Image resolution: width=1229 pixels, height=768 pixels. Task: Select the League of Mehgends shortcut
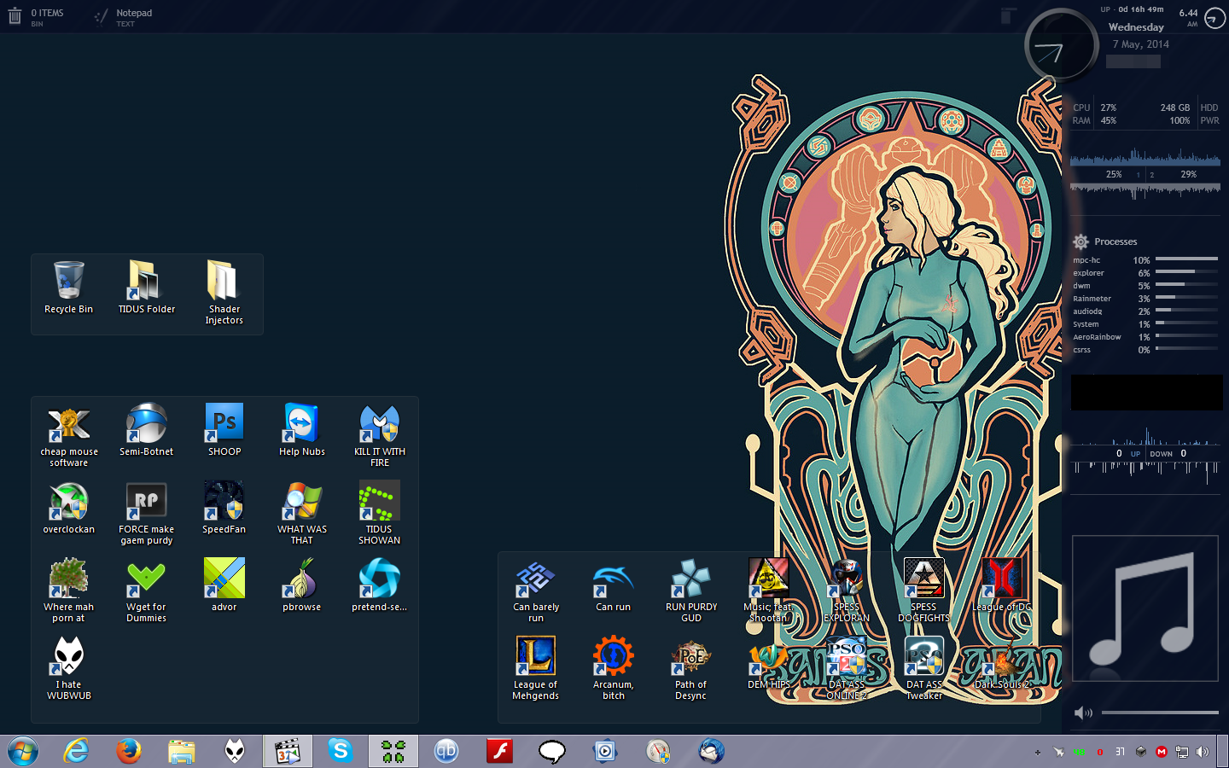coord(536,669)
